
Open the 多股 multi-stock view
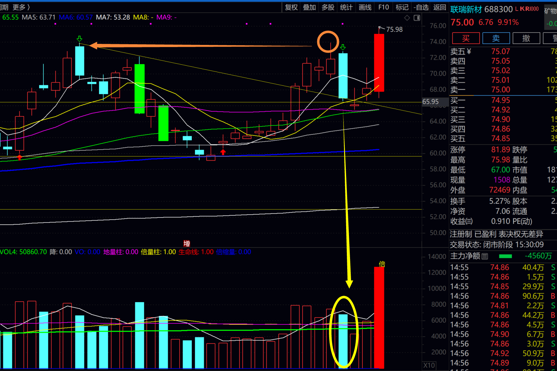tap(328, 7)
